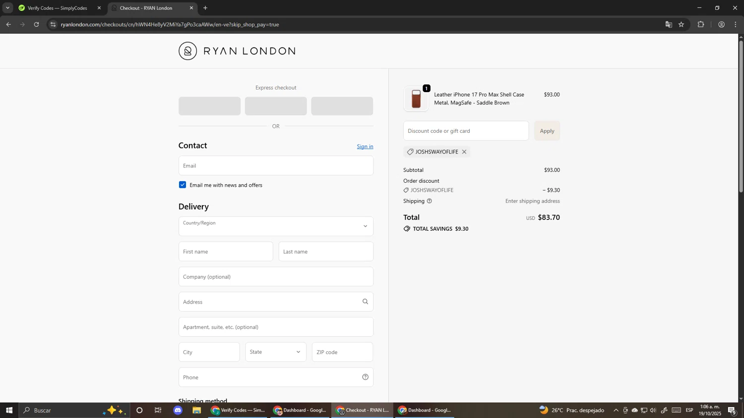Click the product name Leather iPhone 17 case
744x418 pixels.
pos(479,99)
